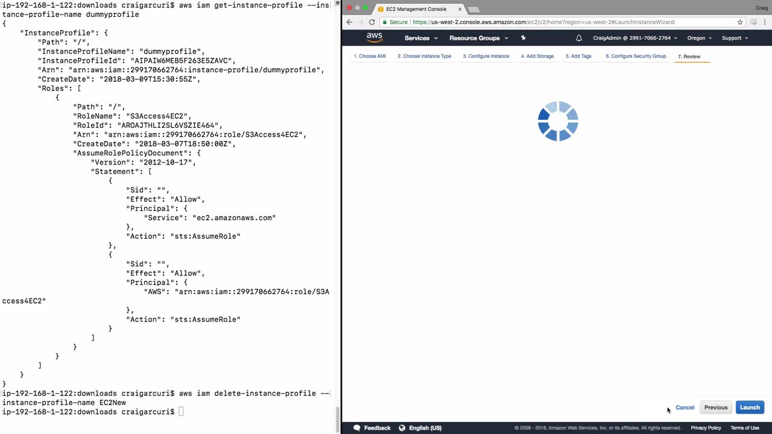
Task: Click the Secure padlock icon
Action: pyautogui.click(x=385, y=22)
